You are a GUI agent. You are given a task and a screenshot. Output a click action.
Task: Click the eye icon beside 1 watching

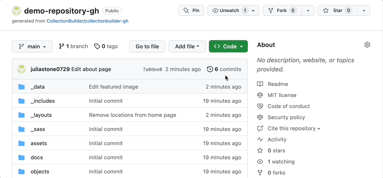pyautogui.click(x=260, y=162)
